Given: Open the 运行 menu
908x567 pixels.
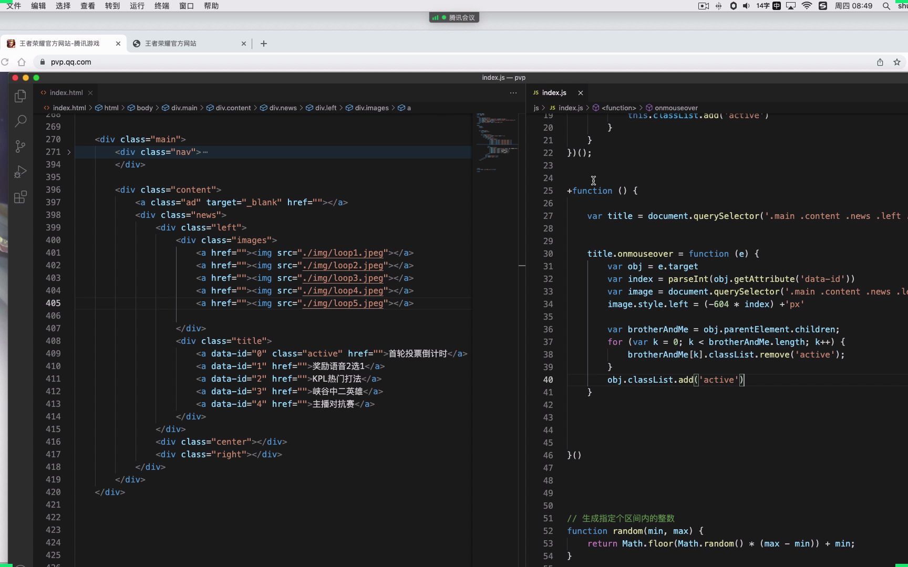Looking at the screenshot, I should (137, 6).
